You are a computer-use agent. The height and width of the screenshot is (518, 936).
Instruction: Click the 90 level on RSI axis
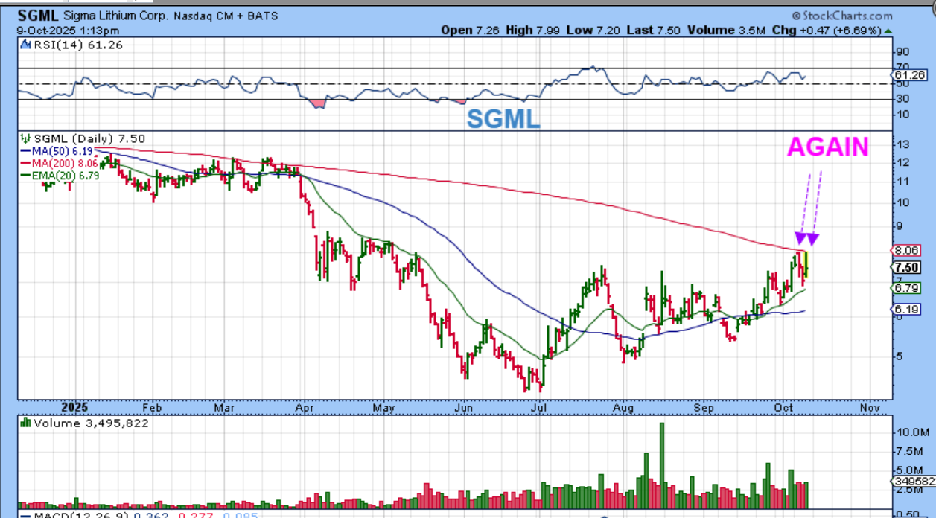[x=902, y=52]
